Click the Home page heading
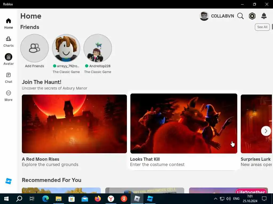Viewport: 273px width, 204px height. click(31, 16)
